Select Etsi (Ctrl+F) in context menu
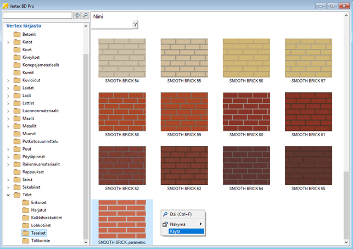 (x=182, y=215)
